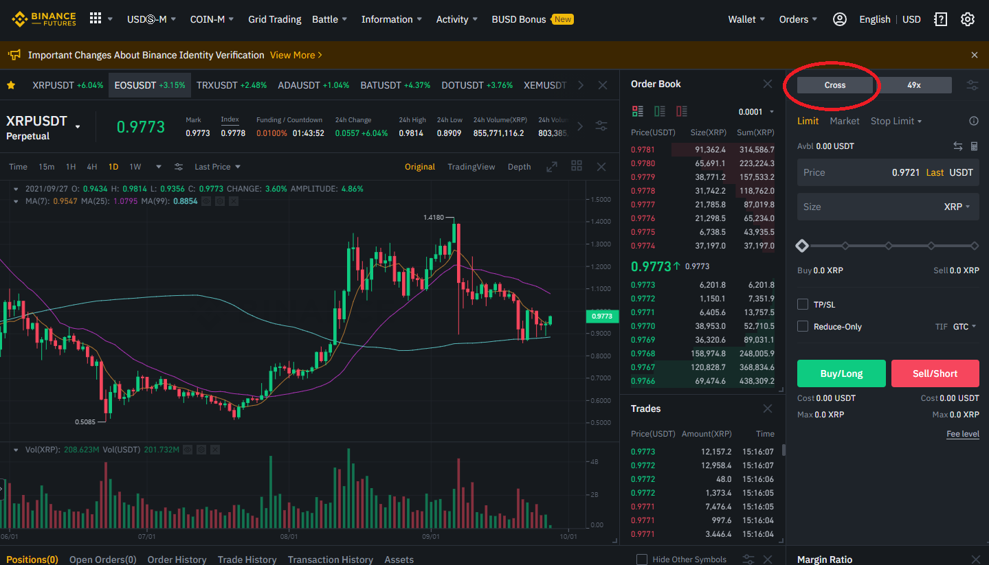Switch chart to Depth view
This screenshot has height=565, width=989.
519,167
